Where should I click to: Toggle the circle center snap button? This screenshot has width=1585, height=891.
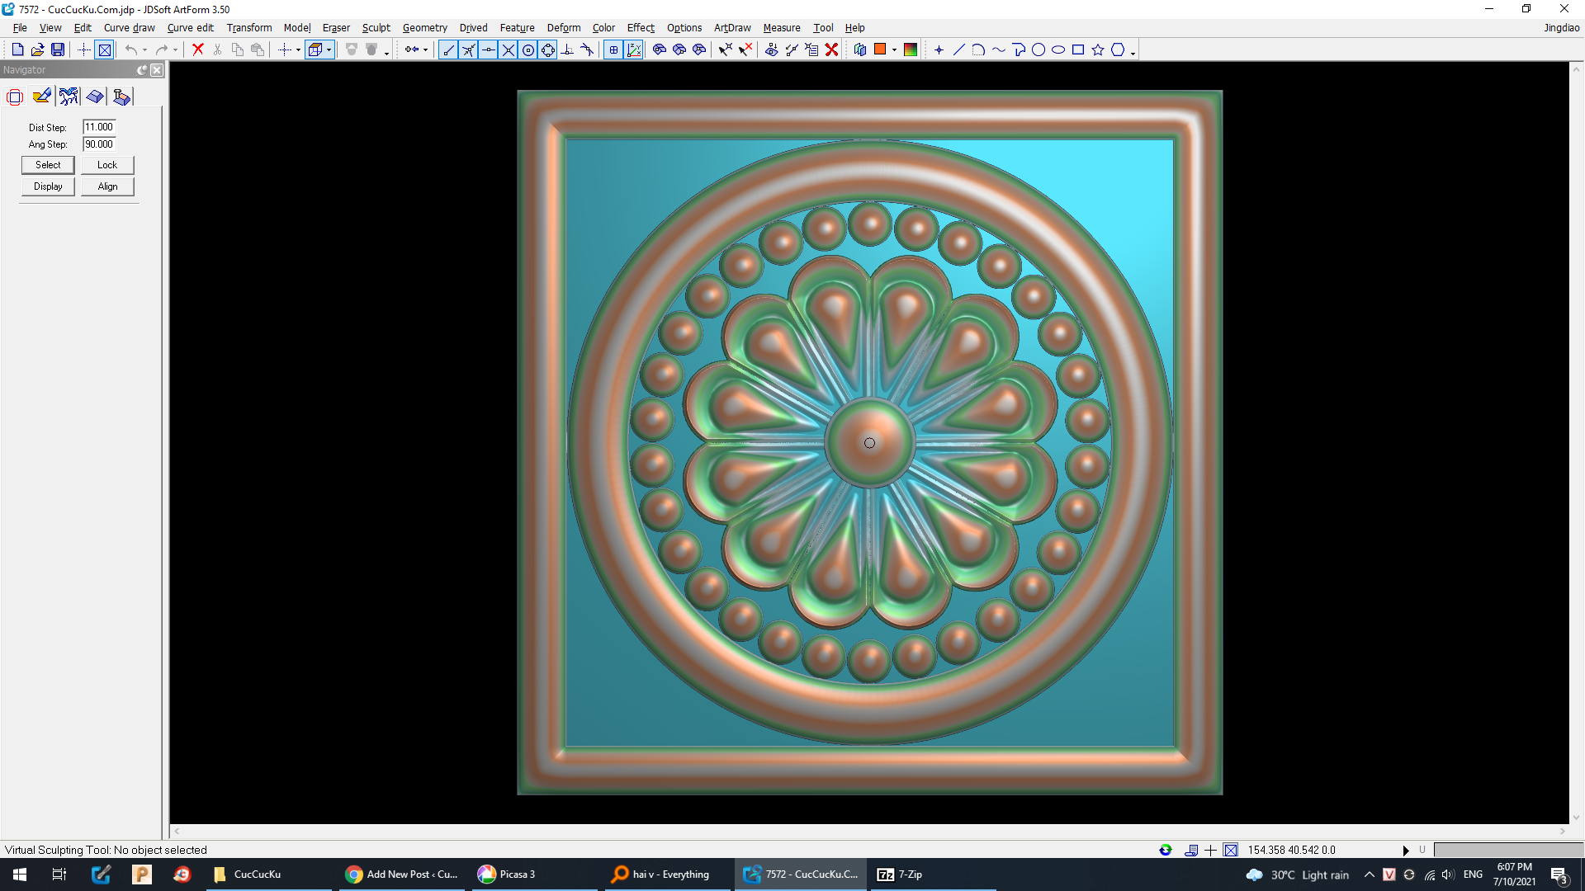pos(528,49)
